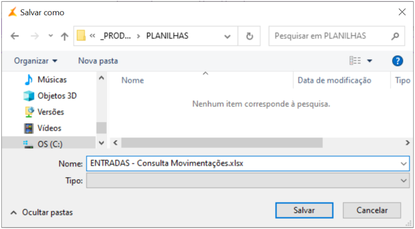Select Músicas in the navigation pane
Viewport: 415px width, 229px height.
pyautogui.click(x=52, y=80)
